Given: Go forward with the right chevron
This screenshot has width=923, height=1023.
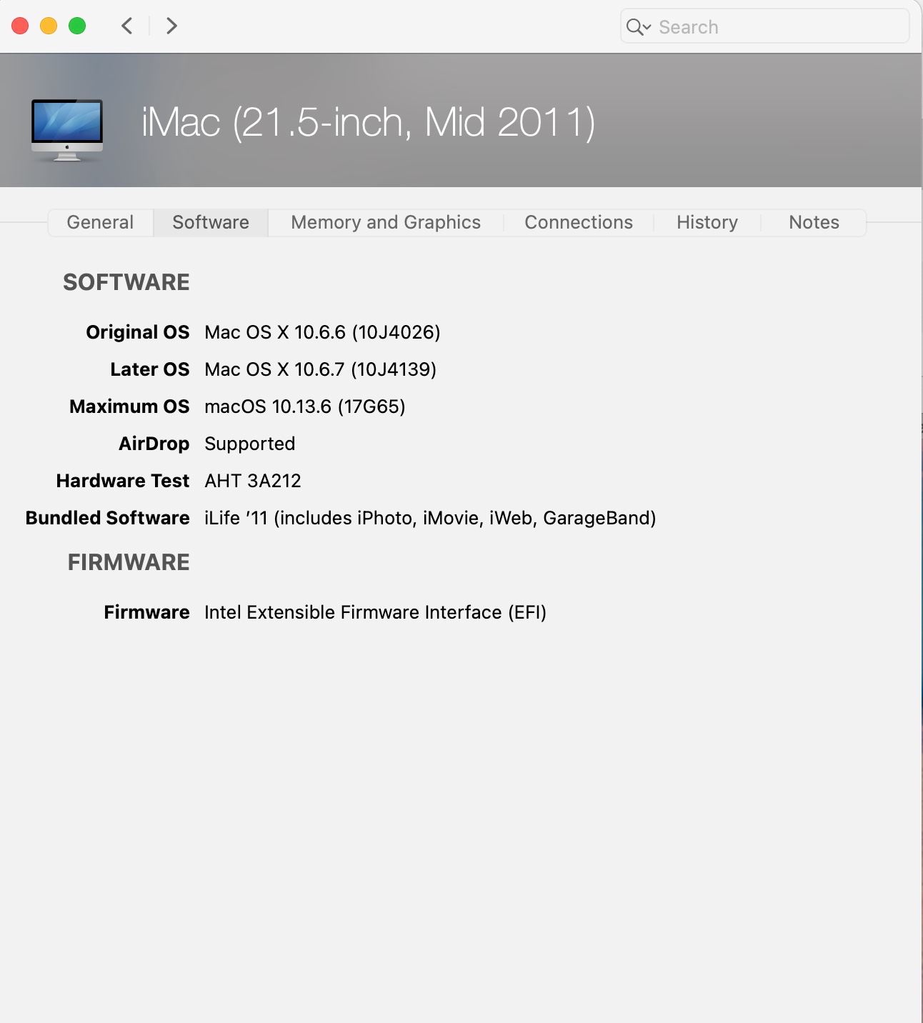Looking at the screenshot, I should (171, 26).
